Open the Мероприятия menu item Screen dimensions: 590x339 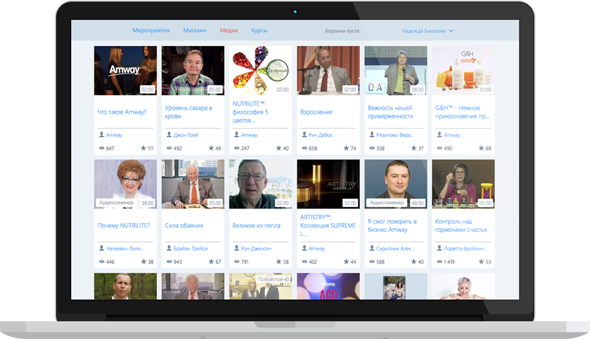click(151, 31)
